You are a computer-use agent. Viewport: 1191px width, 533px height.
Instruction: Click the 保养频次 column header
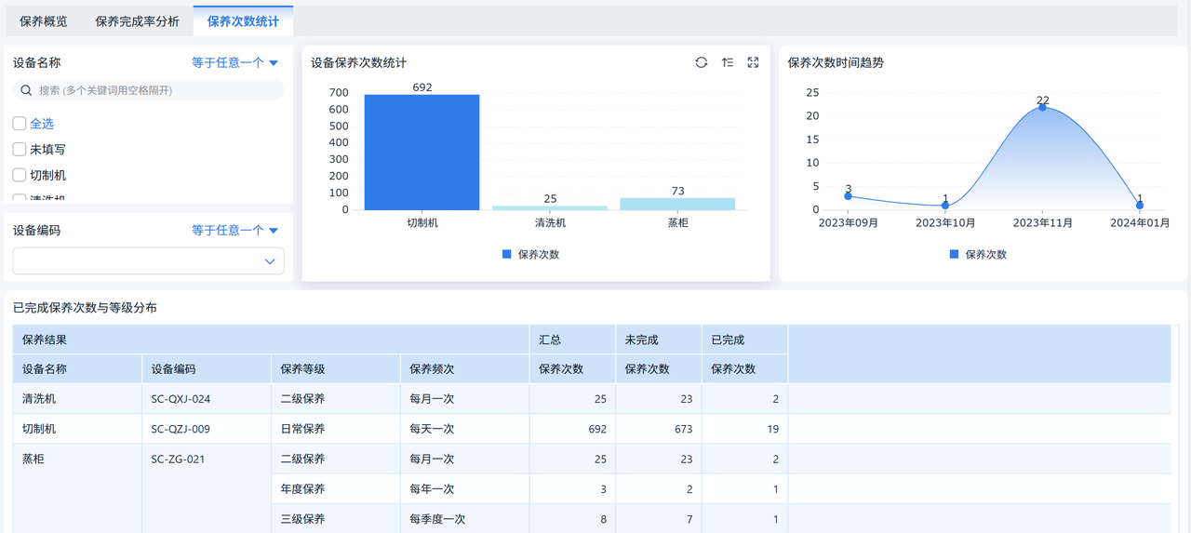tap(465, 368)
